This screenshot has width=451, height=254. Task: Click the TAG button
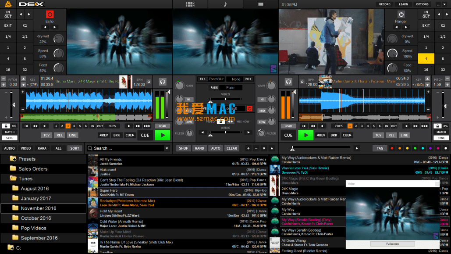(x=380, y=148)
